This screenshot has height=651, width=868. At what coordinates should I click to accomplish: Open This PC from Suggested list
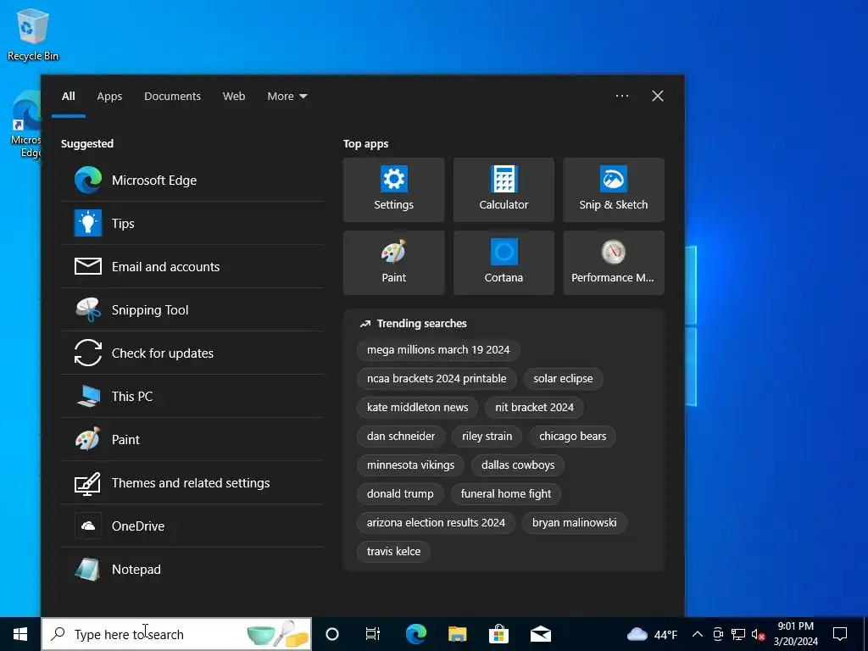point(192,396)
